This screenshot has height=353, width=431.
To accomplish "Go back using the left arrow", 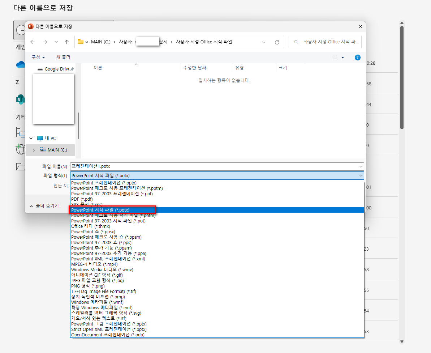I will [x=33, y=42].
